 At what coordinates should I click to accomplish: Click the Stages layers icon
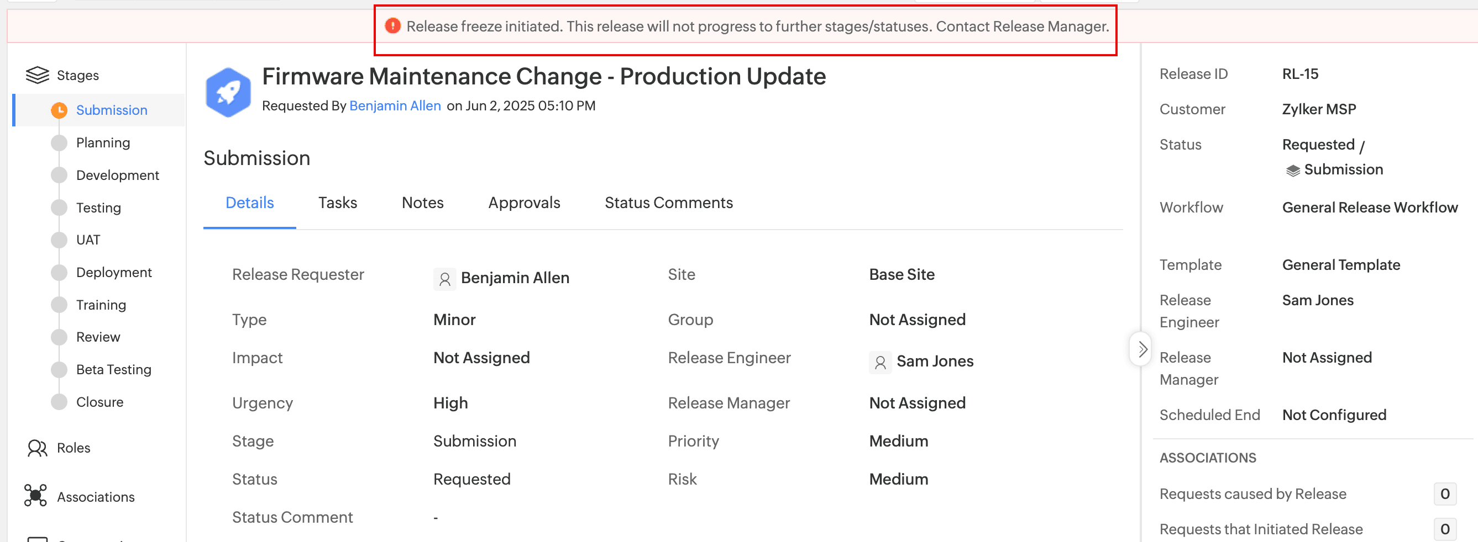(x=37, y=75)
